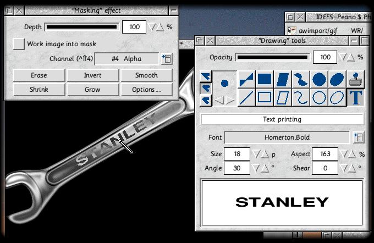Click the Opacity value field
This screenshot has width=374, height=243.
click(x=325, y=57)
